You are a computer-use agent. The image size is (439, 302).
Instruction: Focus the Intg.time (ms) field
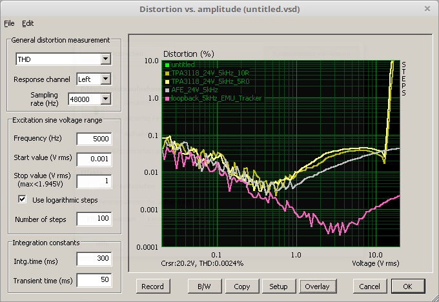[x=94, y=259]
